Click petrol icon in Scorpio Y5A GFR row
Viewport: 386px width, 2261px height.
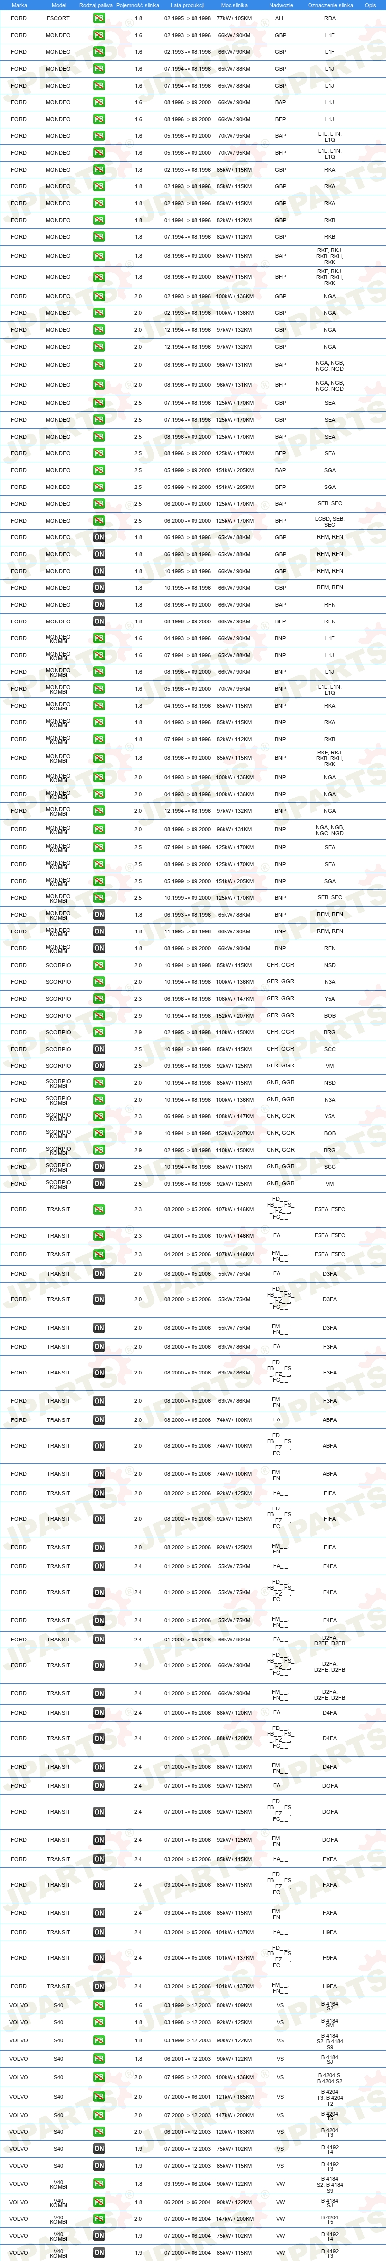click(99, 999)
